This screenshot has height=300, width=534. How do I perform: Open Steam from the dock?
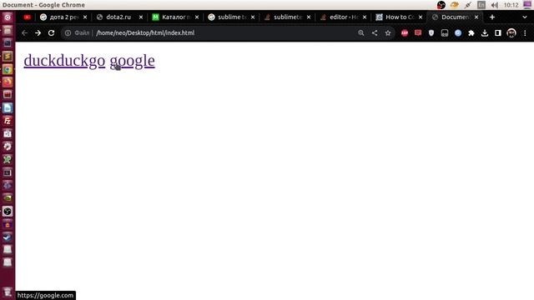click(8, 237)
